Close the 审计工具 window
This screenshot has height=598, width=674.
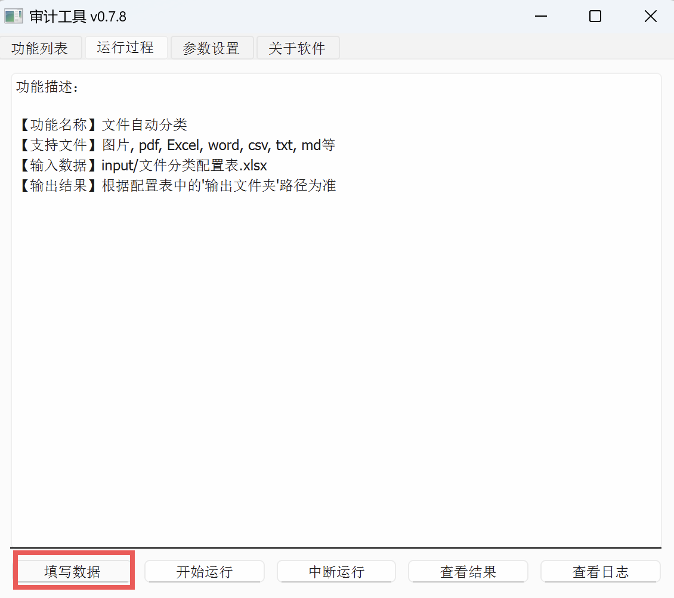point(650,16)
